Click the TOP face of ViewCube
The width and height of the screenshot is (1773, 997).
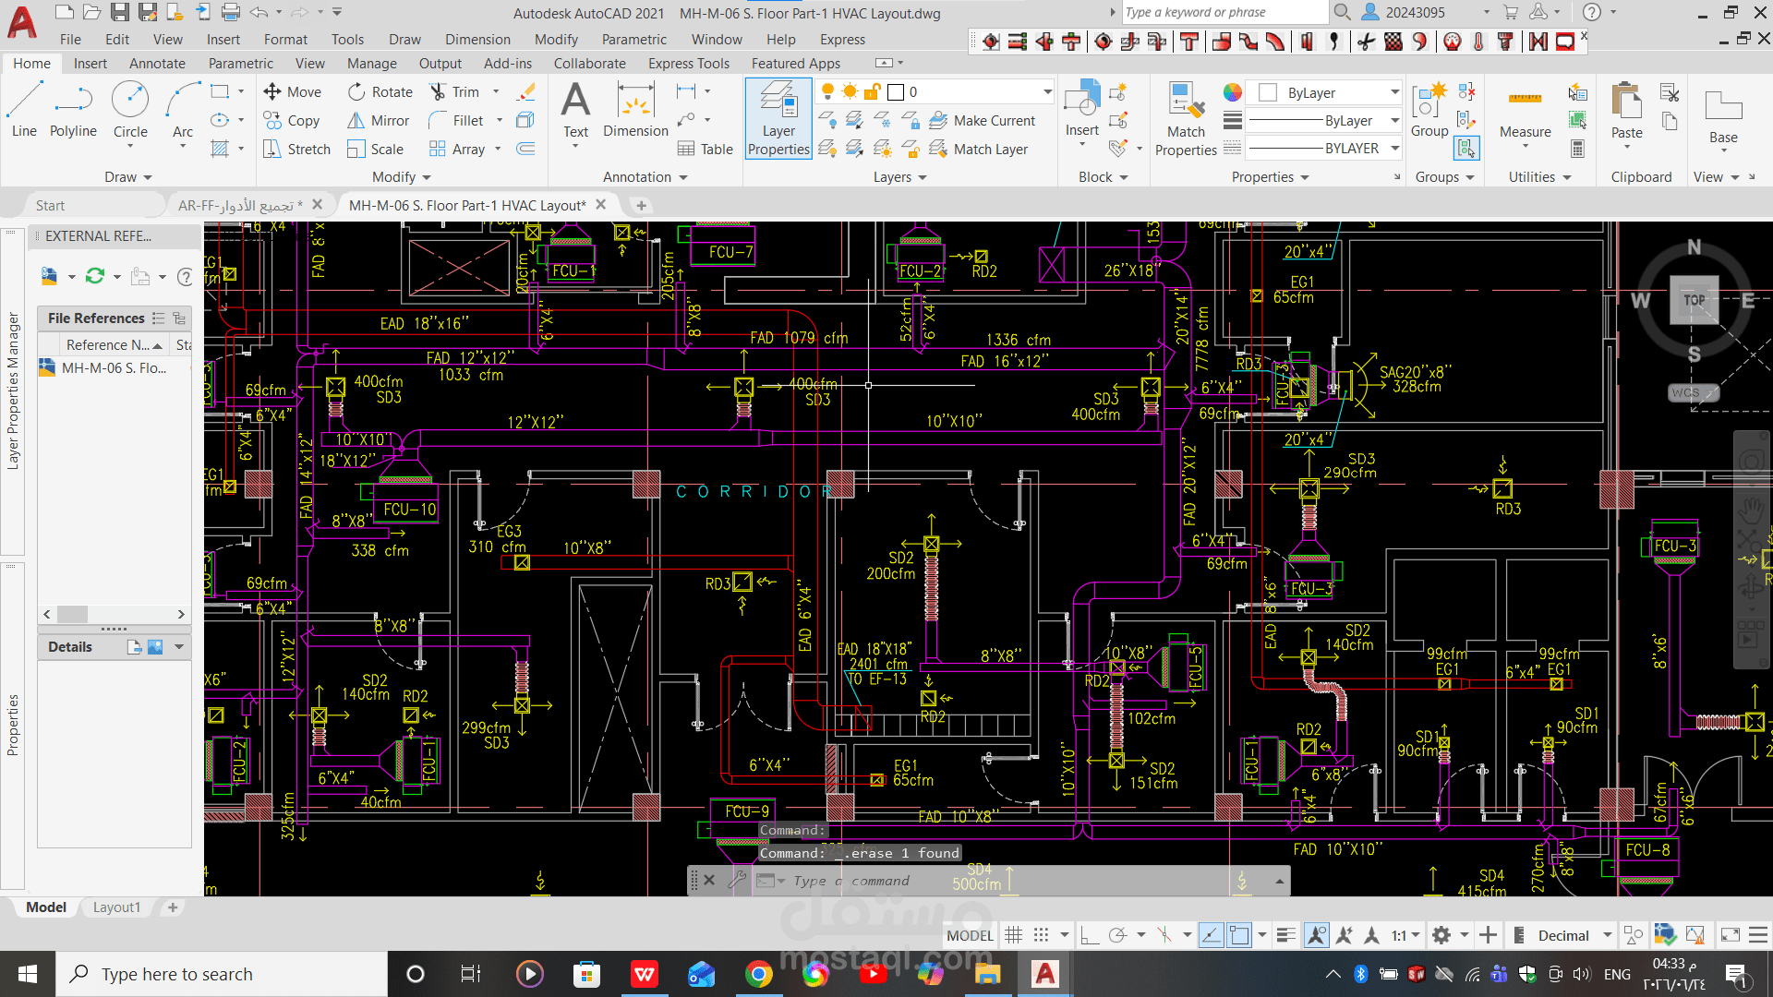pyautogui.click(x=1694, y=300)
